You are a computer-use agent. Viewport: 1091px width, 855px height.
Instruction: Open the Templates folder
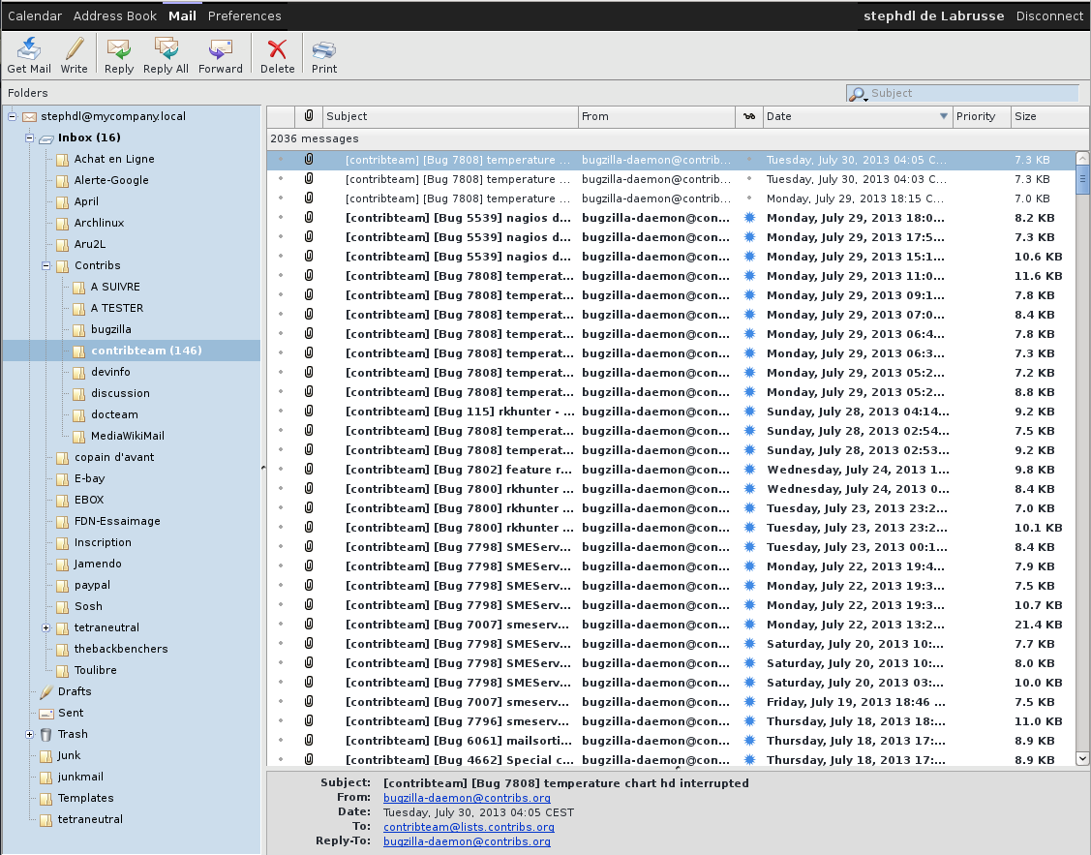(x=85, y=799)
